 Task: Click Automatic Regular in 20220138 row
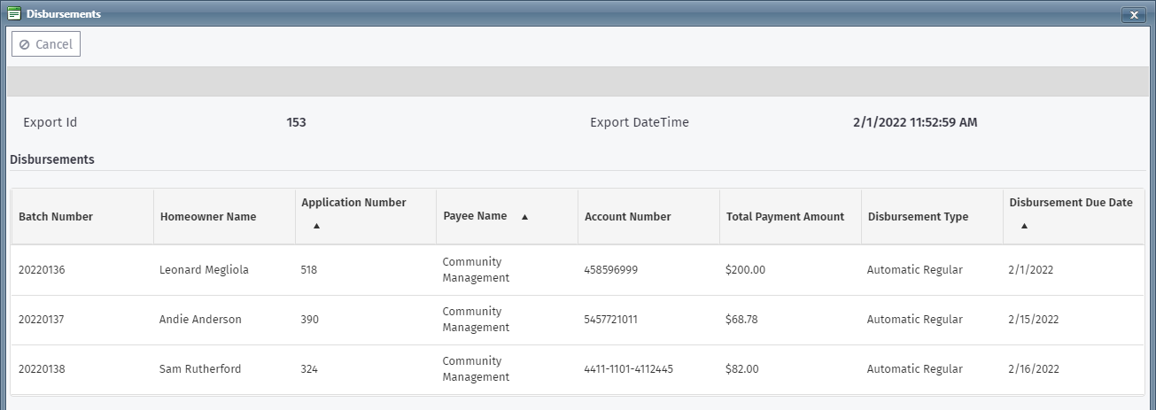coord(914,369)
